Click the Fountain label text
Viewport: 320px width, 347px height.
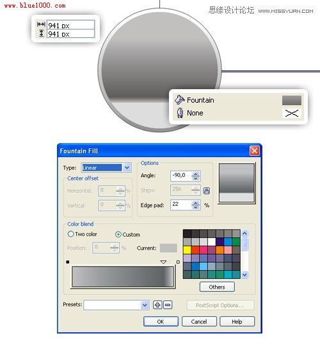click(200, 100)
